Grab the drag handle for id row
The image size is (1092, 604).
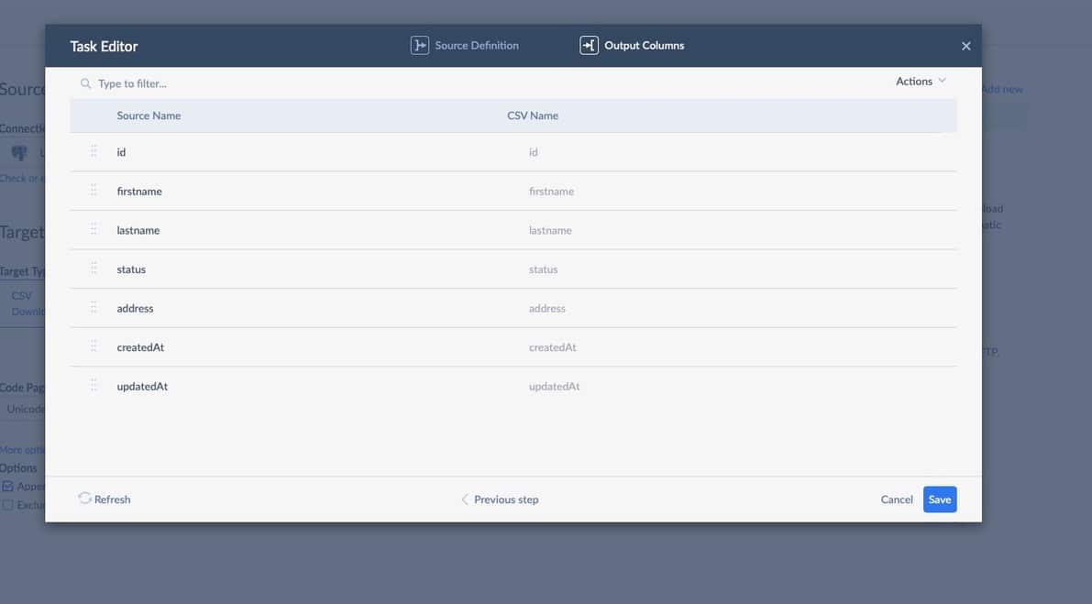[94, 151]
